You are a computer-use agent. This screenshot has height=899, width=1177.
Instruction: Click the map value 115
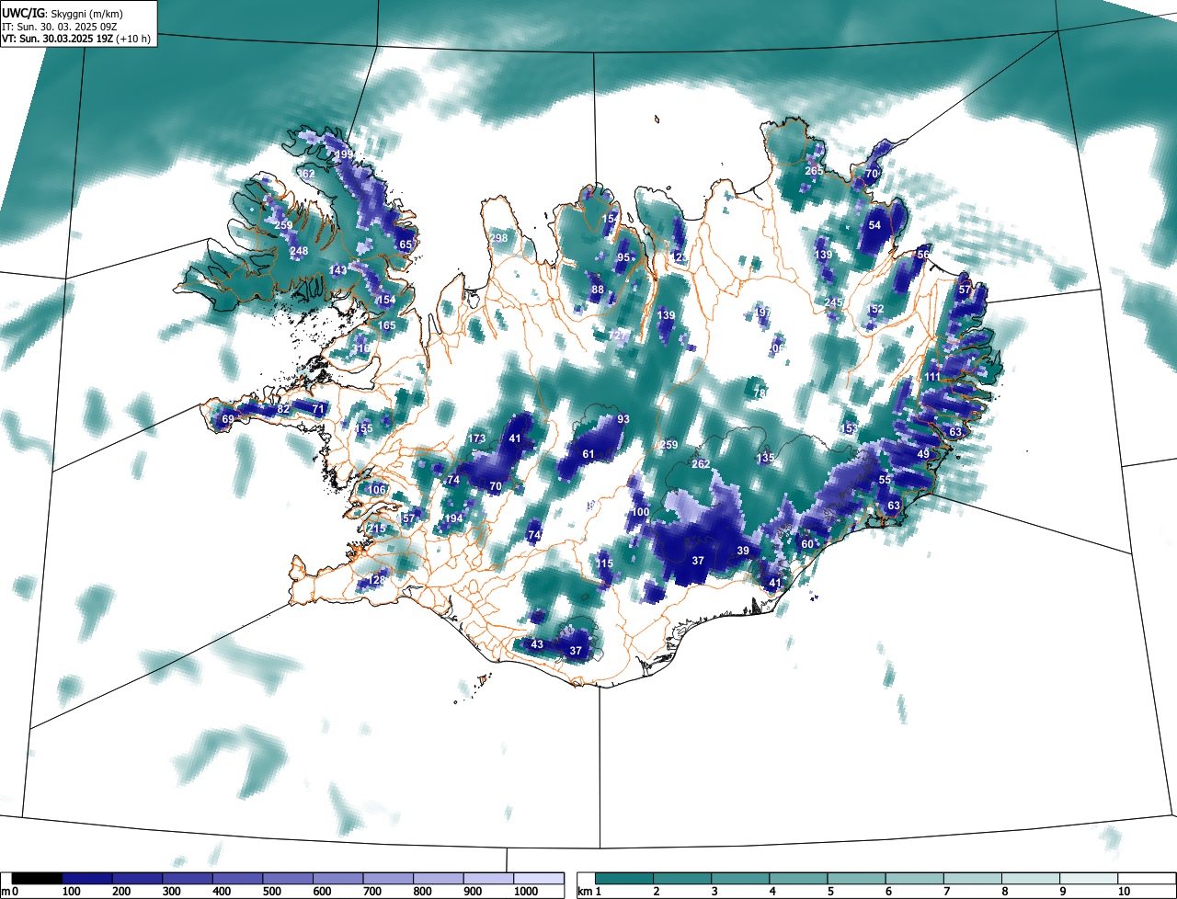tap(604, 563)
